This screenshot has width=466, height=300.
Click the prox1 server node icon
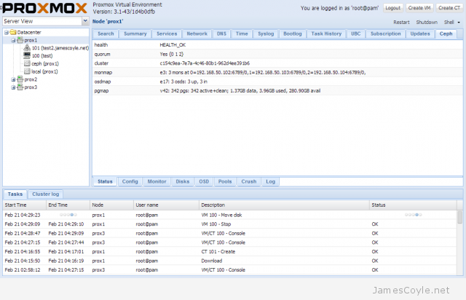tap(20, 40)
